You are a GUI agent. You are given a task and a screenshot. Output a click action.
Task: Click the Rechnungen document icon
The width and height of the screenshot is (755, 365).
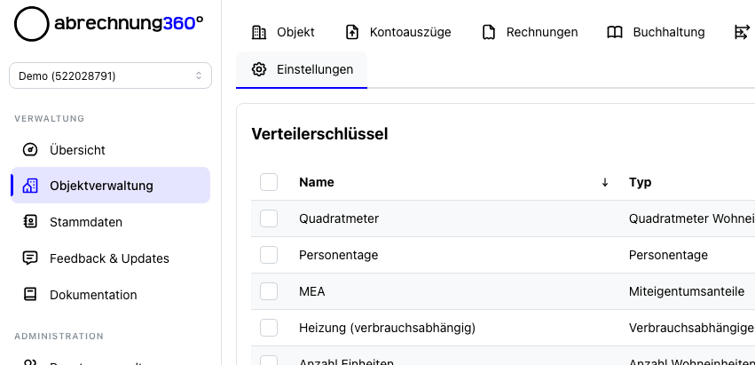coord(489,32)
